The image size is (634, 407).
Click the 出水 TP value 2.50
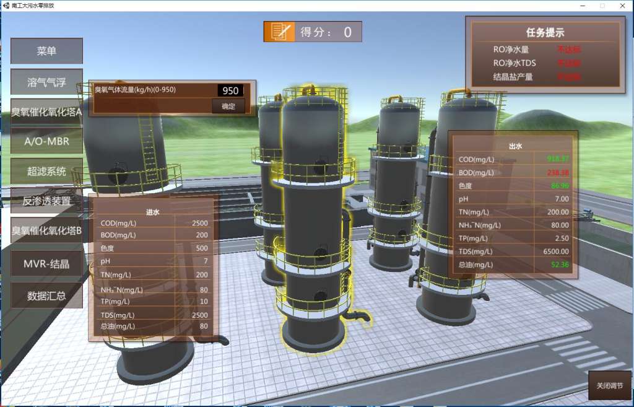coord(562,239)
